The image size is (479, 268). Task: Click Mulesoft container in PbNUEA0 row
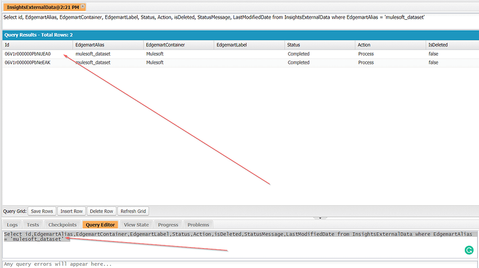pyautogui.click(x=155, y=54)
